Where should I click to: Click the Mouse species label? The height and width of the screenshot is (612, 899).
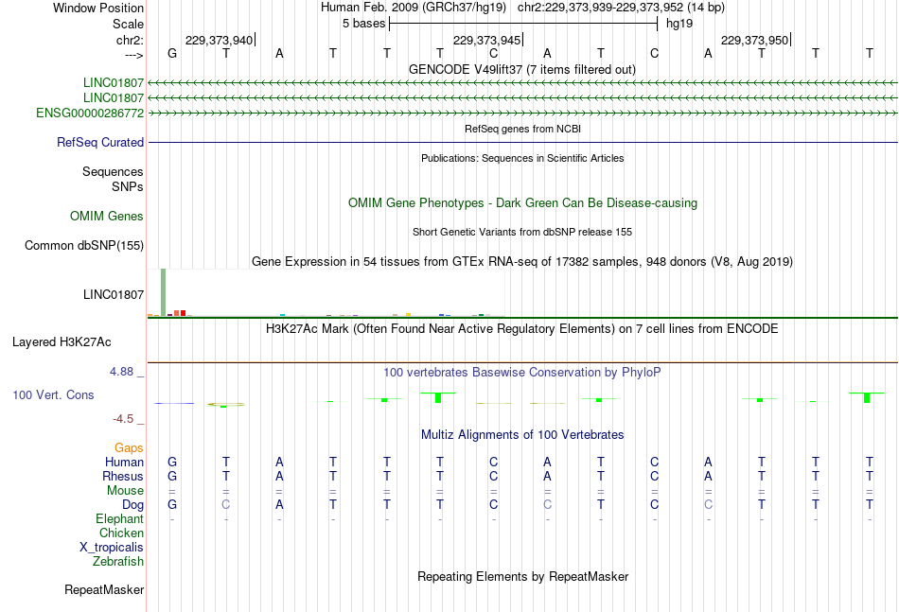(x=125, y=491)
